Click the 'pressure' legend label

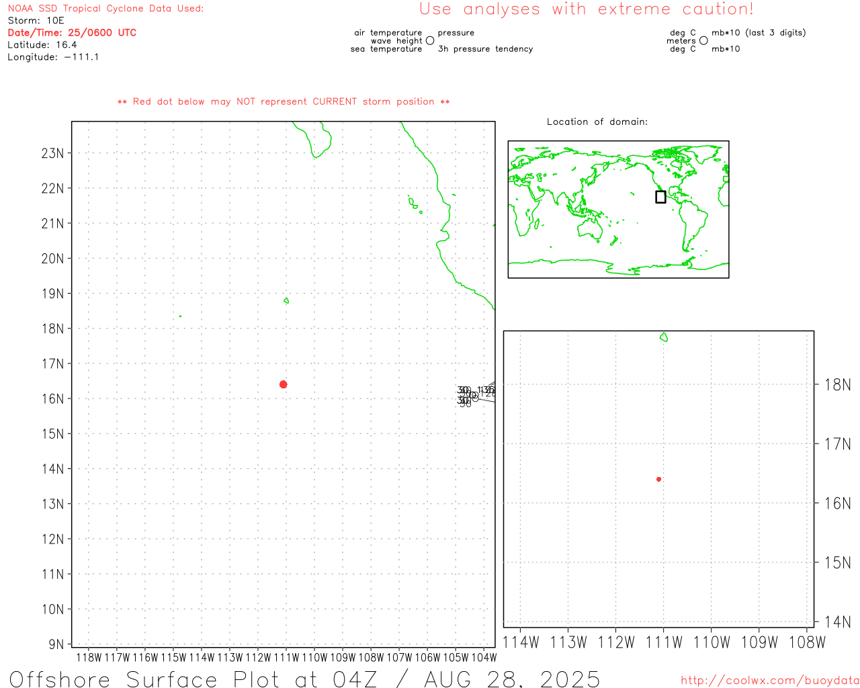coord(456,33)
